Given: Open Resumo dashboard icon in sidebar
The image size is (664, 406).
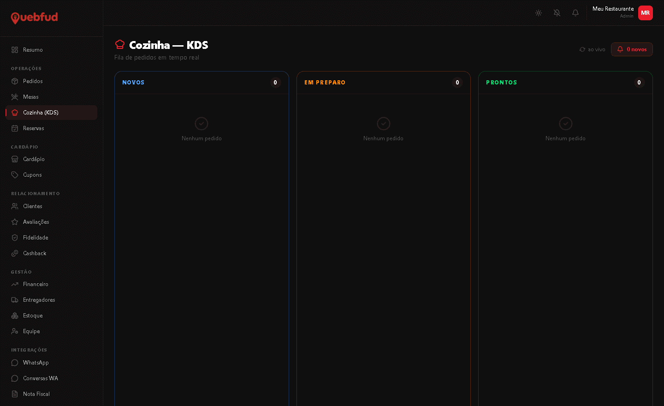Looking at the screenshot, I should [x=15, y=50].
